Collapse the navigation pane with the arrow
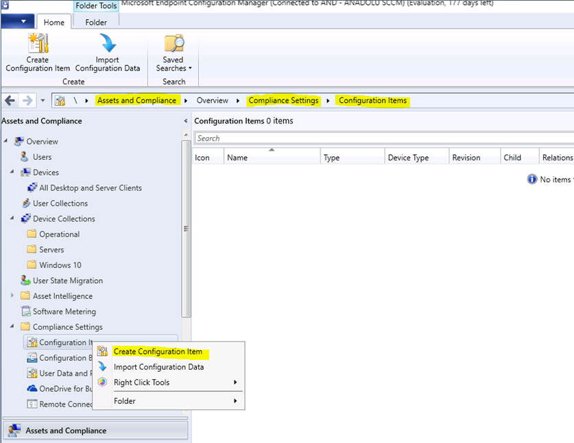Image resolution: width=574 pixels, height=443 pixels. click(186, 121)
